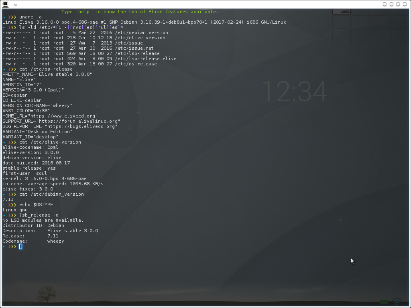This screenshot has width=411, height=308.
Task: Click '/etc/issue.net' in the listing
Action: pyautogui.click(x=134, y=49)
